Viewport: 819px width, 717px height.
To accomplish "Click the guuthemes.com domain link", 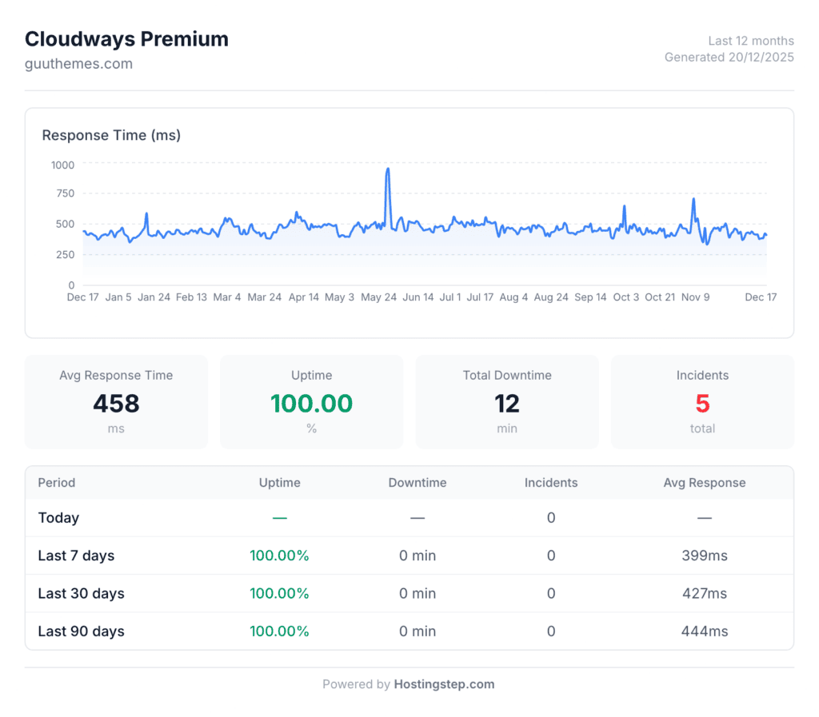I will click(78, 64).
